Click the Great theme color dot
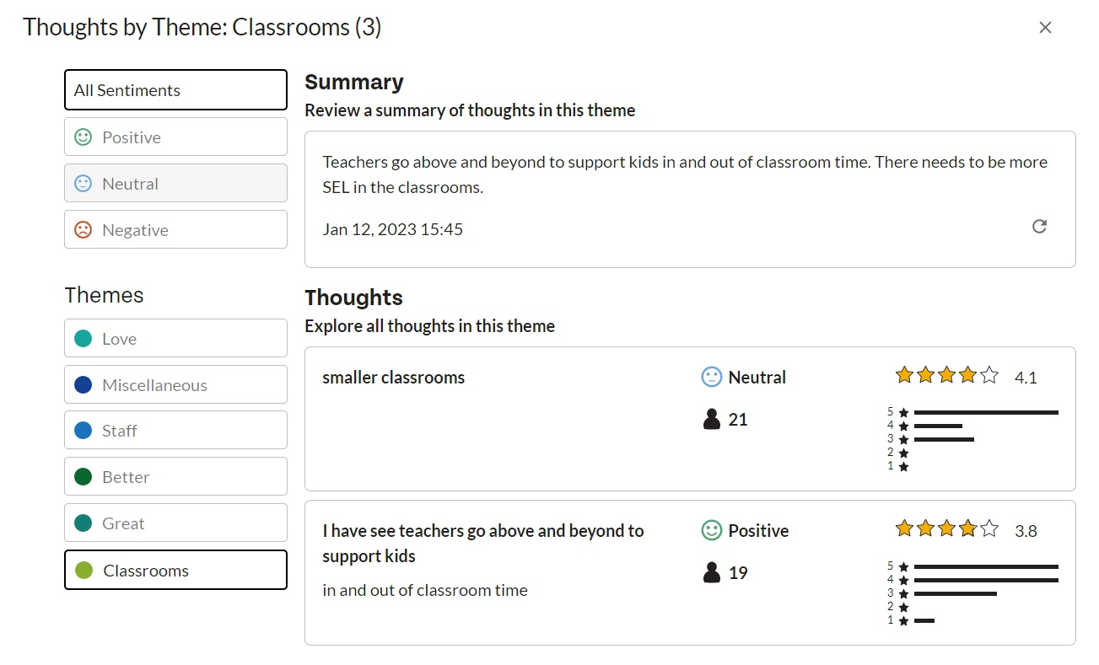This screenshot has height=665, width=1099. click(83, 523)
